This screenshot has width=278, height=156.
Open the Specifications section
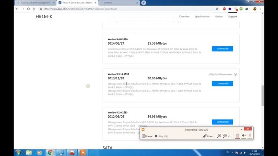202,16
